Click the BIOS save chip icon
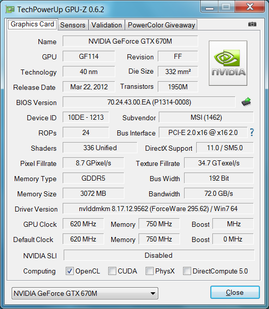 coord(246,102)
